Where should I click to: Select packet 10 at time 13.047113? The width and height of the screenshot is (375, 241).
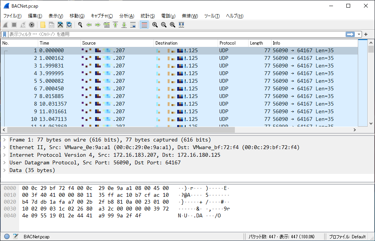click(179, 119)
